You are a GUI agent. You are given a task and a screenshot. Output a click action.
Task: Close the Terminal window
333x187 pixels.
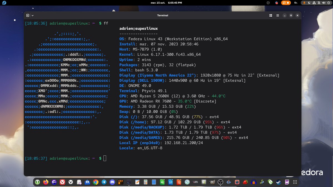pos(297,16)
